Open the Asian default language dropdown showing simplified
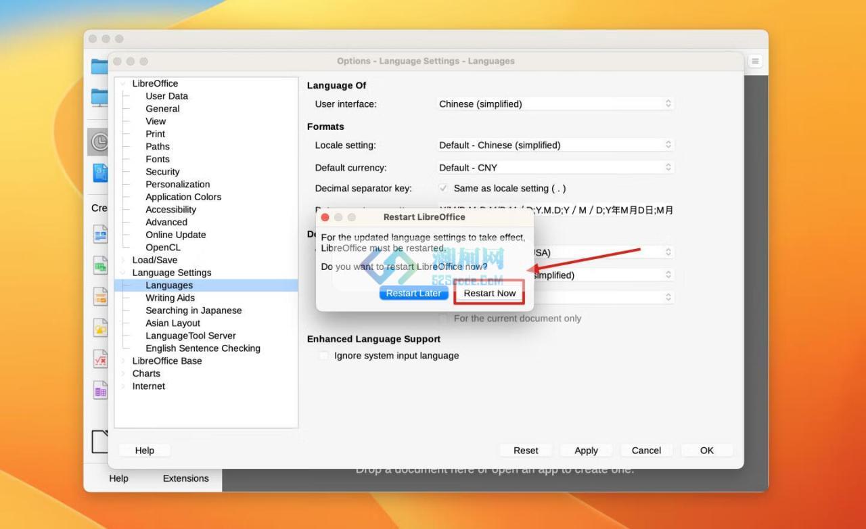 604,275
